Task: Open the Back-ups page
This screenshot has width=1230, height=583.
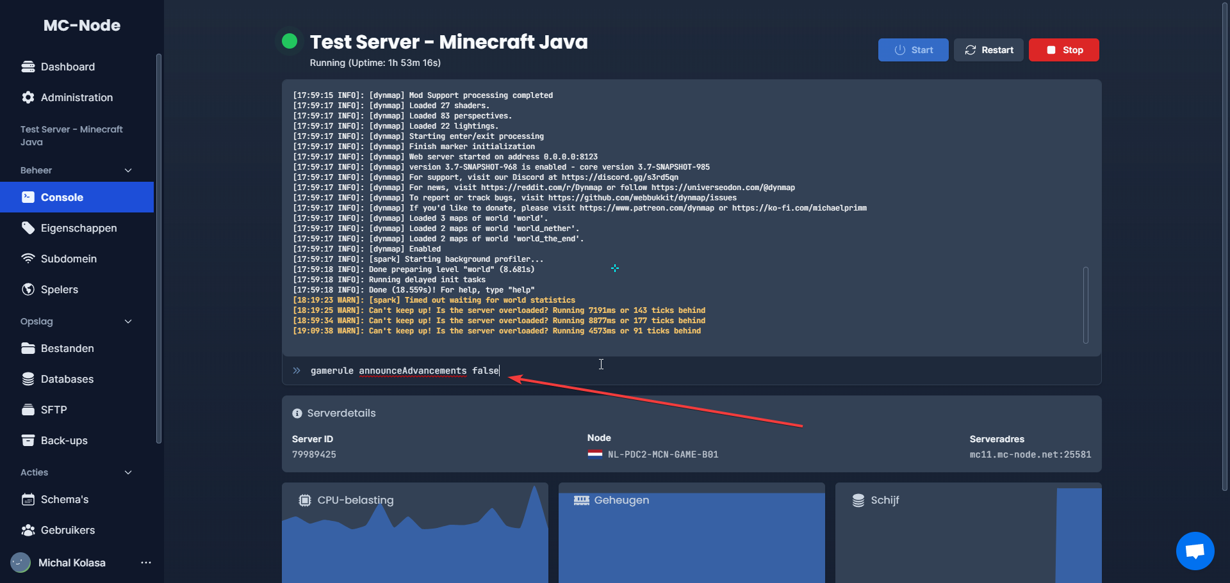Action: tap(77, 440)
